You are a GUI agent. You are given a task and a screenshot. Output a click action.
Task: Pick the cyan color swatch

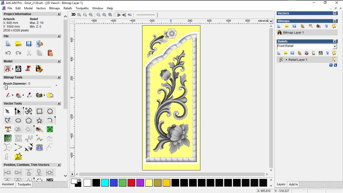click(105, 183)
